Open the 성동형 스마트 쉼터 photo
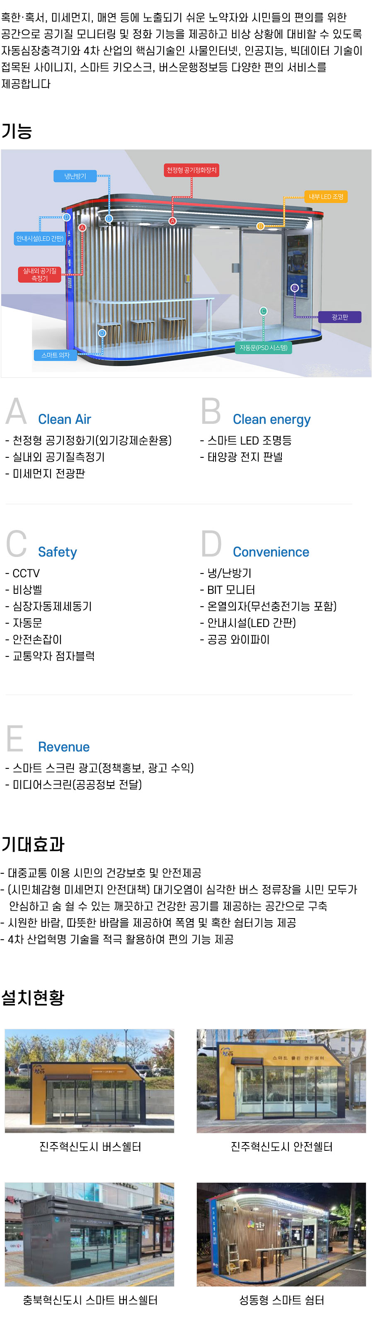 point(281,1234)
